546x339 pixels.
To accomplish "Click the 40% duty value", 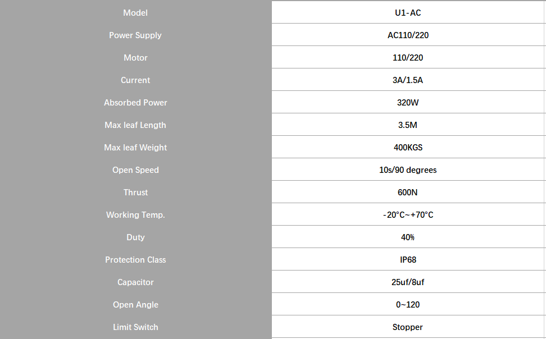I will point(408,237).
